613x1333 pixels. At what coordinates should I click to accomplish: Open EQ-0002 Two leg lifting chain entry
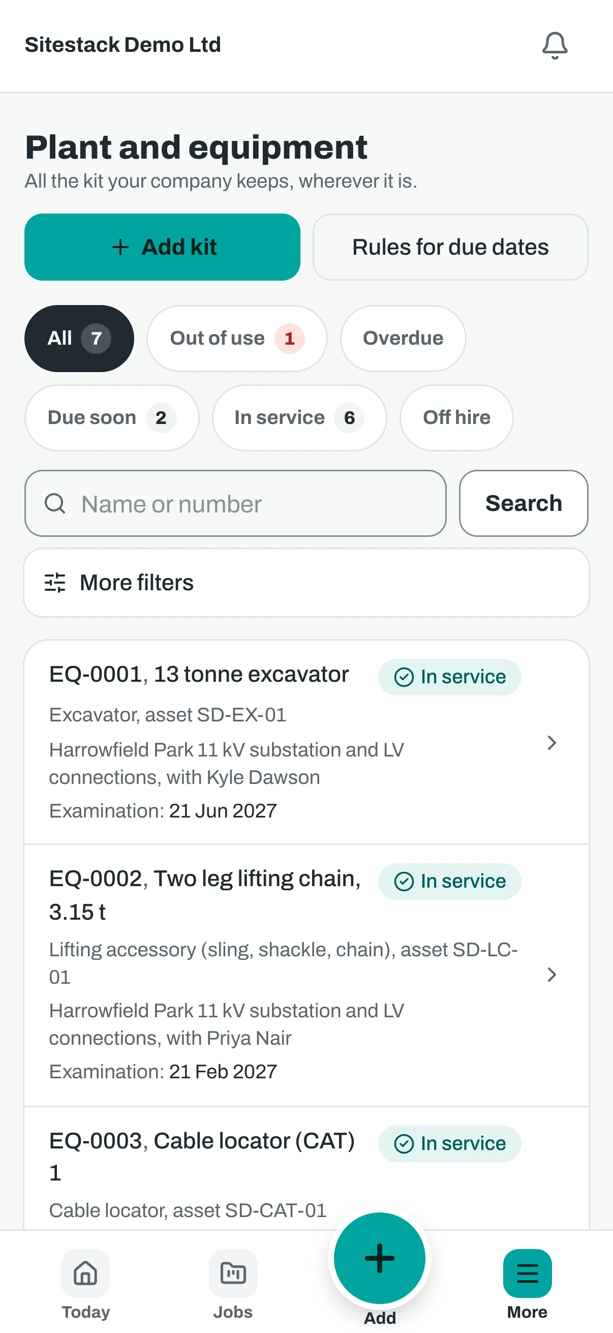coord(306,976)
